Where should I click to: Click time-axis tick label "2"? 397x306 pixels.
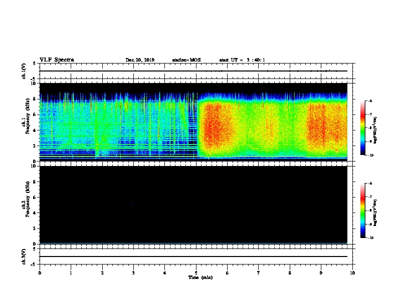tap(102, 273)
